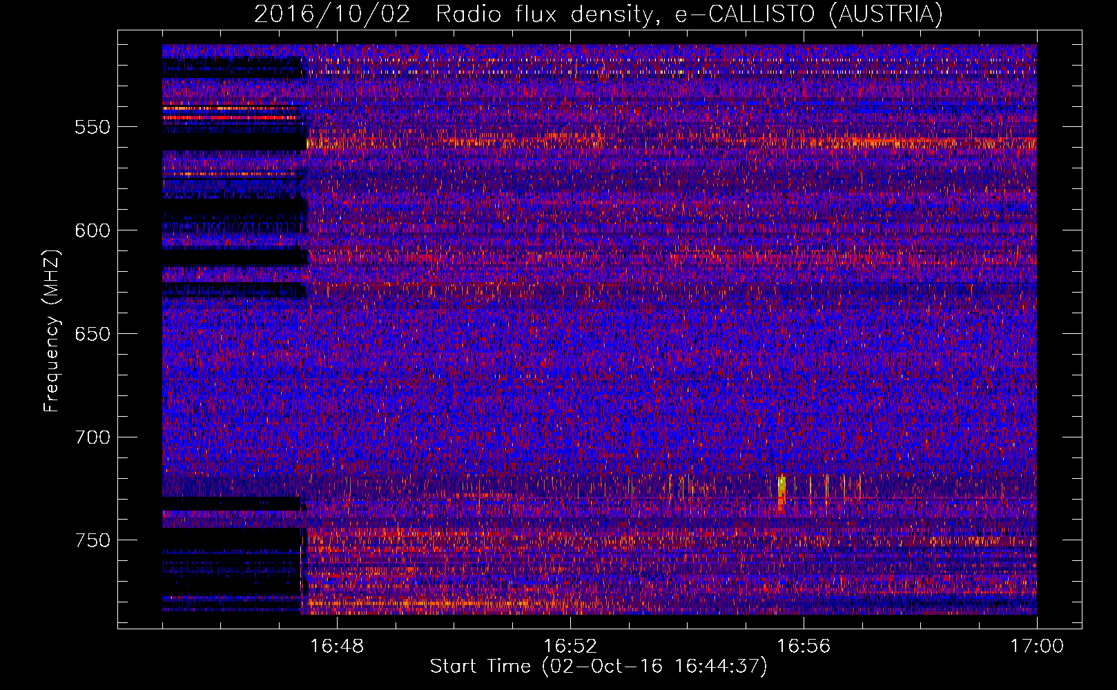The height and width of the screenshot is (690, 1117).
Task: Click the 17:00 time tick label
Action: click(x=1037, y=647)
